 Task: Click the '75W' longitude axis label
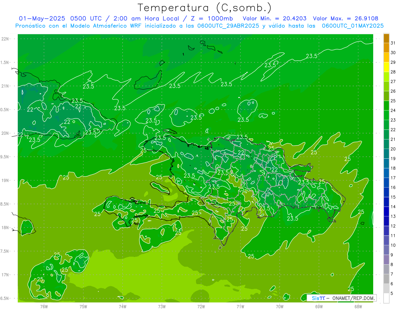tap(83, 307)
